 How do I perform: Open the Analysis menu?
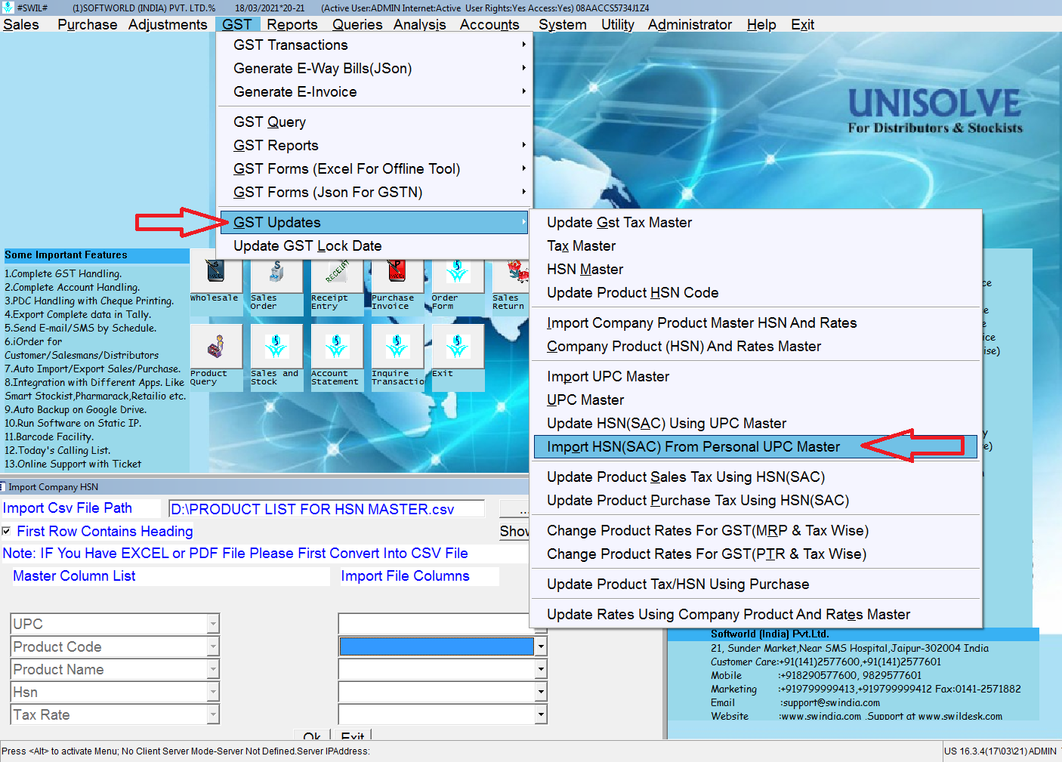tap(420, 24)
